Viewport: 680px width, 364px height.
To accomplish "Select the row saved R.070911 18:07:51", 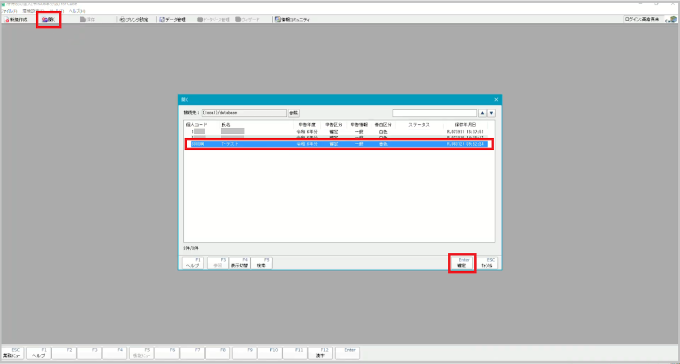I will tap(339, 131).
